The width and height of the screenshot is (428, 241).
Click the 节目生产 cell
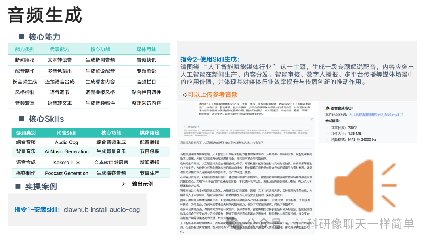tap(149, 173)
